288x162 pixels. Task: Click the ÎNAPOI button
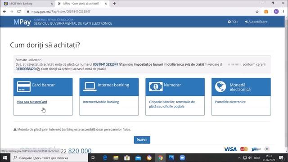pos(142,140)
